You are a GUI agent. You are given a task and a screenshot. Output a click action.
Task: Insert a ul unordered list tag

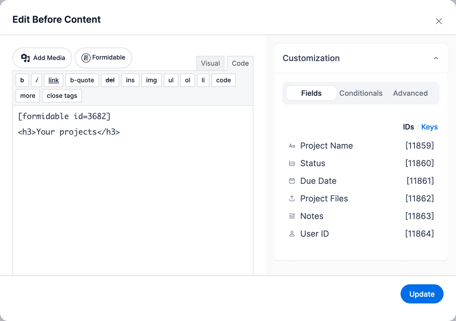pyautogui.click(x=171, y=80)
